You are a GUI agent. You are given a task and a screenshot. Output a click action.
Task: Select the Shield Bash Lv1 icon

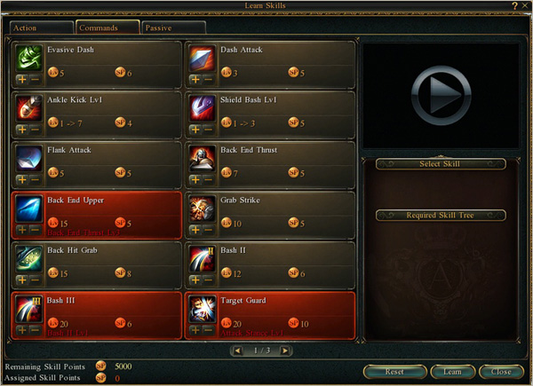click(x=203, y=108)
